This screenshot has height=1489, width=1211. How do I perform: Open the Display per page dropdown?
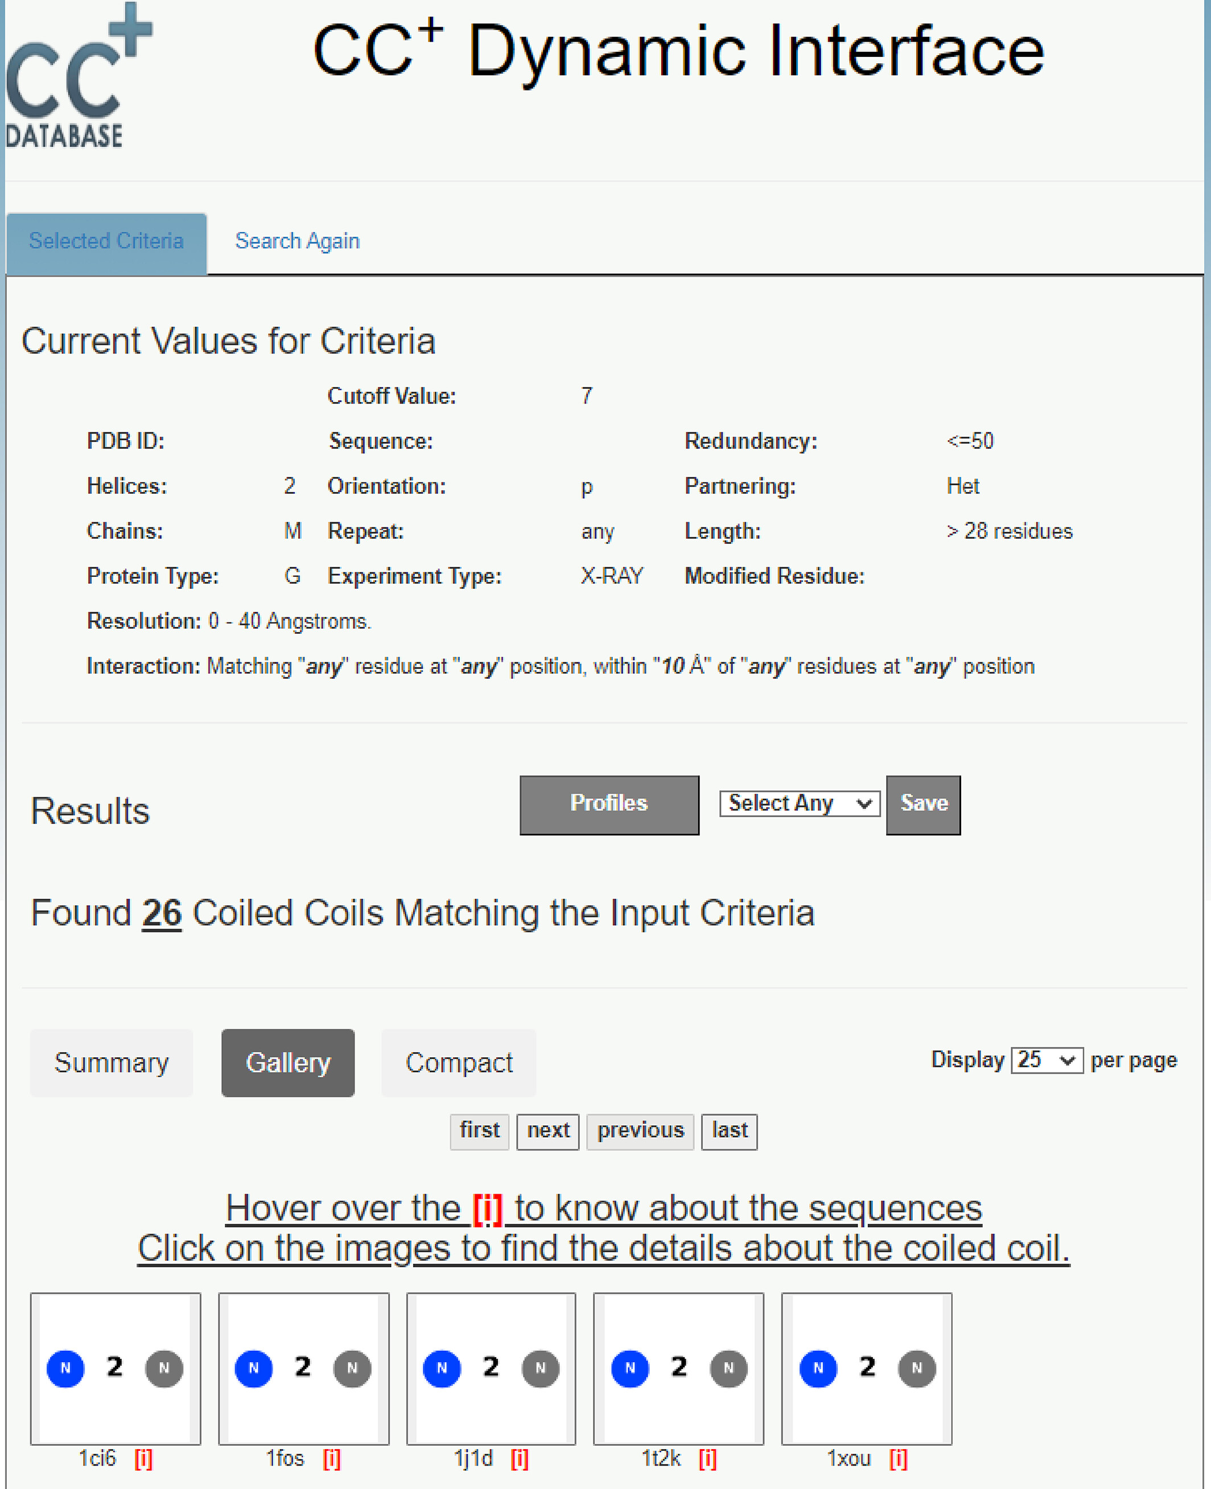[x=1047, y=1060]
